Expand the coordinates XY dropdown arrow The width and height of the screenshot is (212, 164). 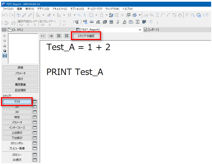click(64, 15)
